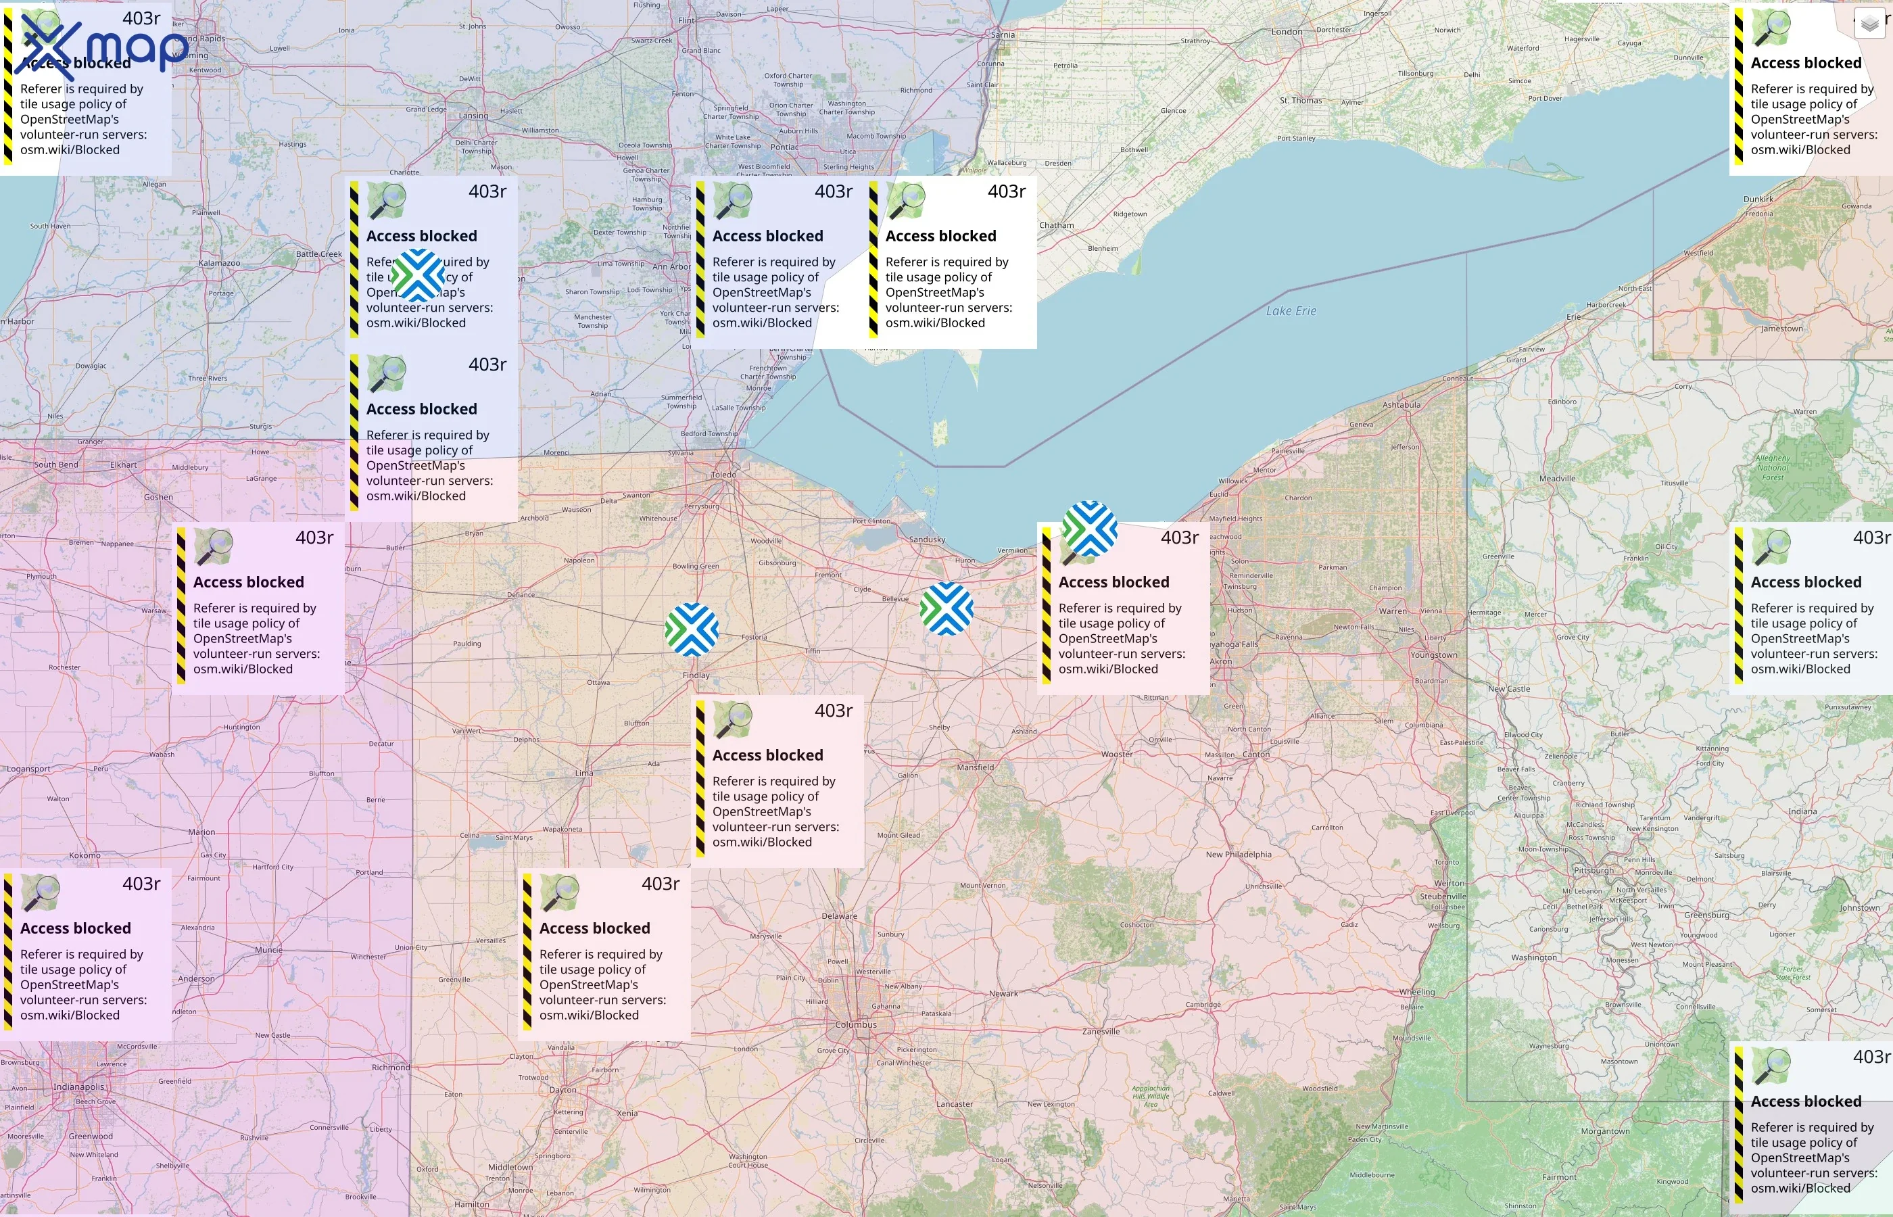Click the Flint label
Viewport: 1893px width, 1217px height.
[687, 20]
